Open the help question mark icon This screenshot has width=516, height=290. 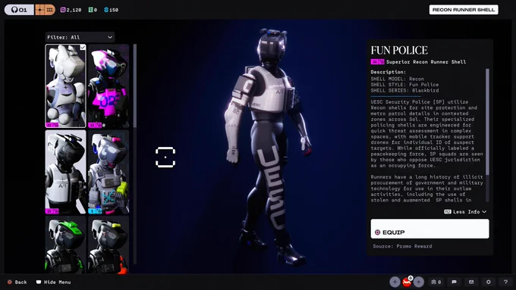coord(505,282)
